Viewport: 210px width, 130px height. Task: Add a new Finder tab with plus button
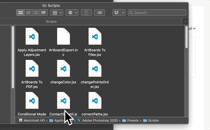tap(185, 21)
